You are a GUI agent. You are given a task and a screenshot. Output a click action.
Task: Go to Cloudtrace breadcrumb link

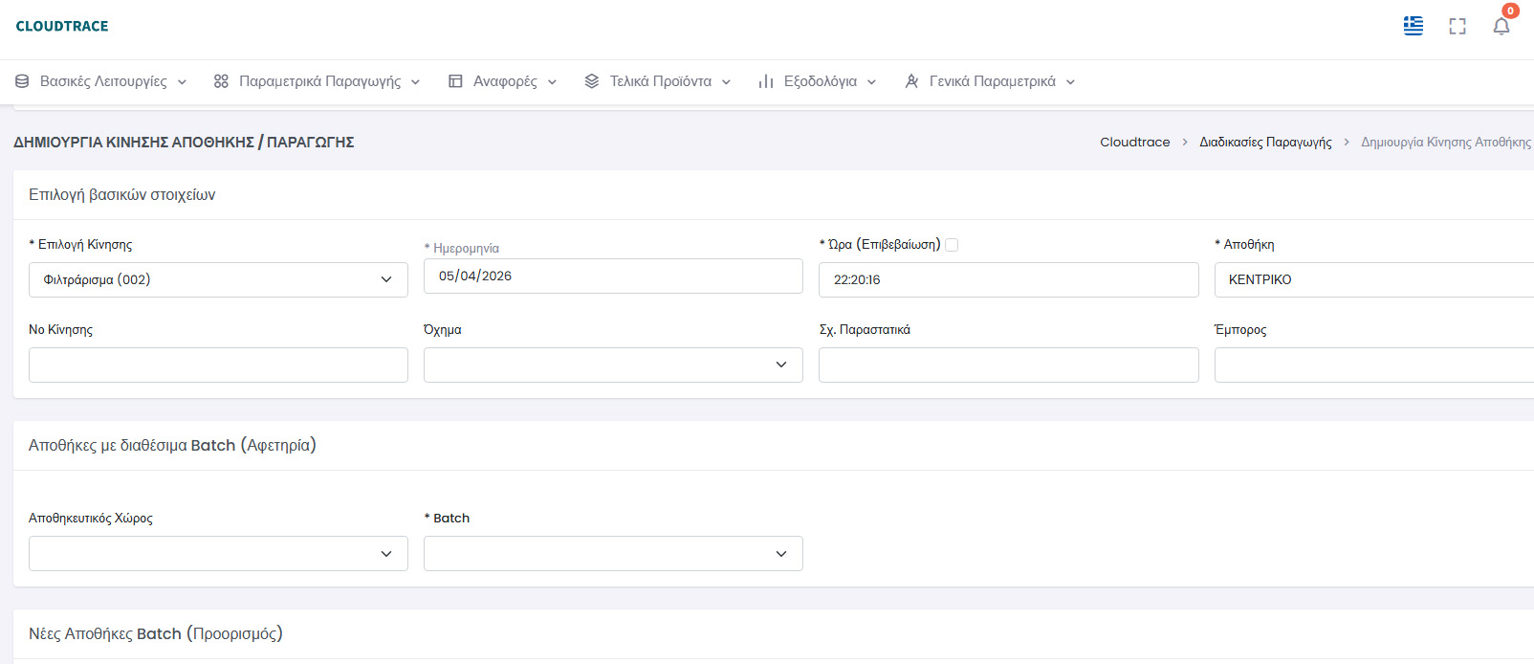coord(1134,142)
